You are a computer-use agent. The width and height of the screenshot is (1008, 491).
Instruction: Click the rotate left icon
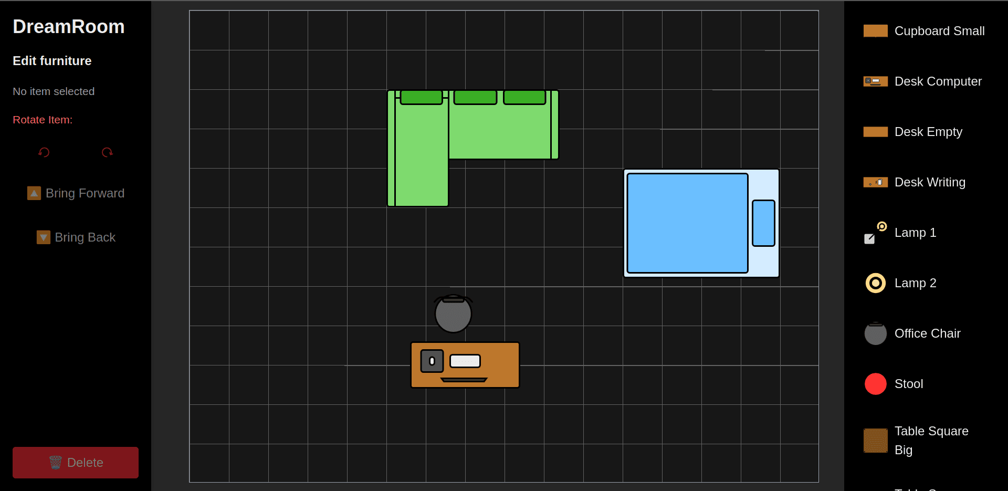tap(44, 152)
